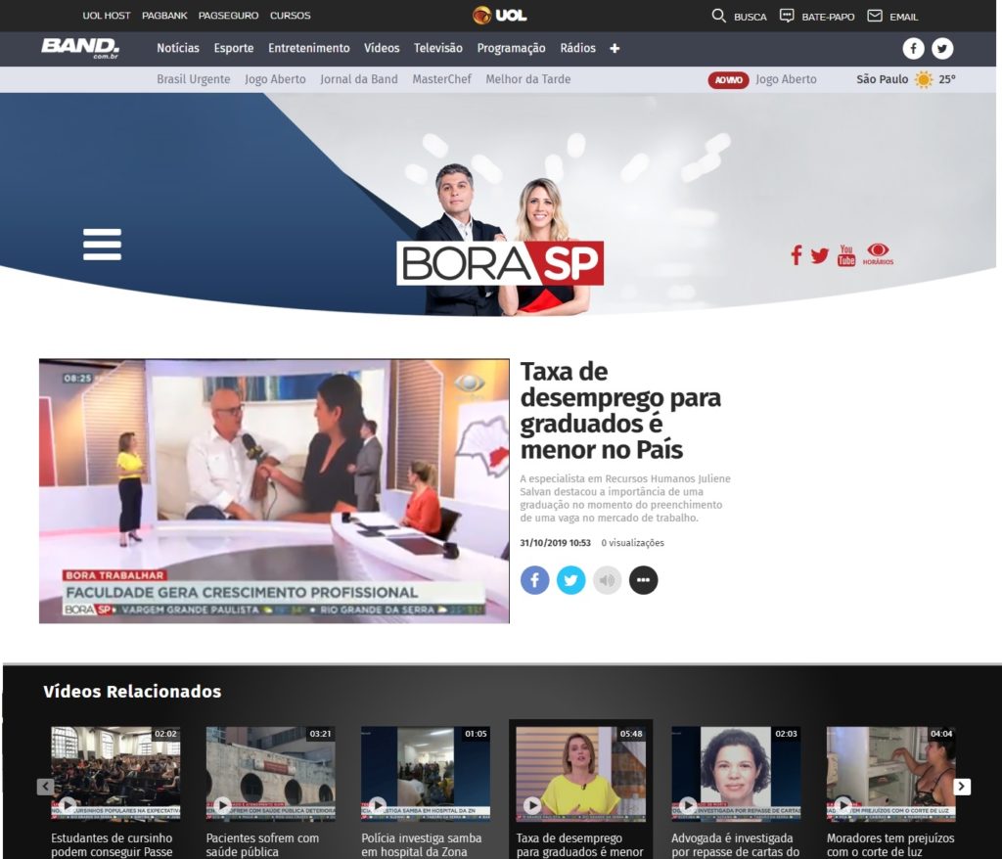The height and width of the screenshot is (859, 1002).
Task: Open Bora SP YouTube icon in banner
Action: (846, 255)
